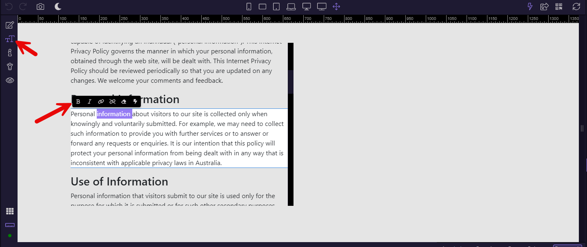The height and width of the screenshot is (247, 587).
Task: Switch to mobile landscape viewport
Action: coord(262,7)
